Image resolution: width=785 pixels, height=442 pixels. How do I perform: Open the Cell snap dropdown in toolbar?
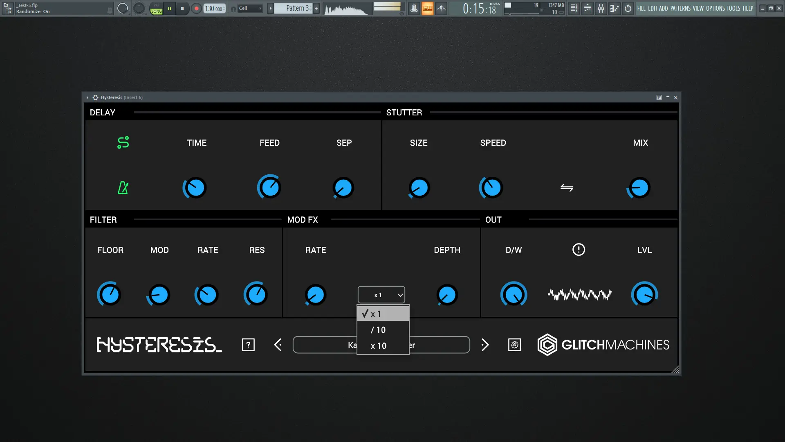250,8
